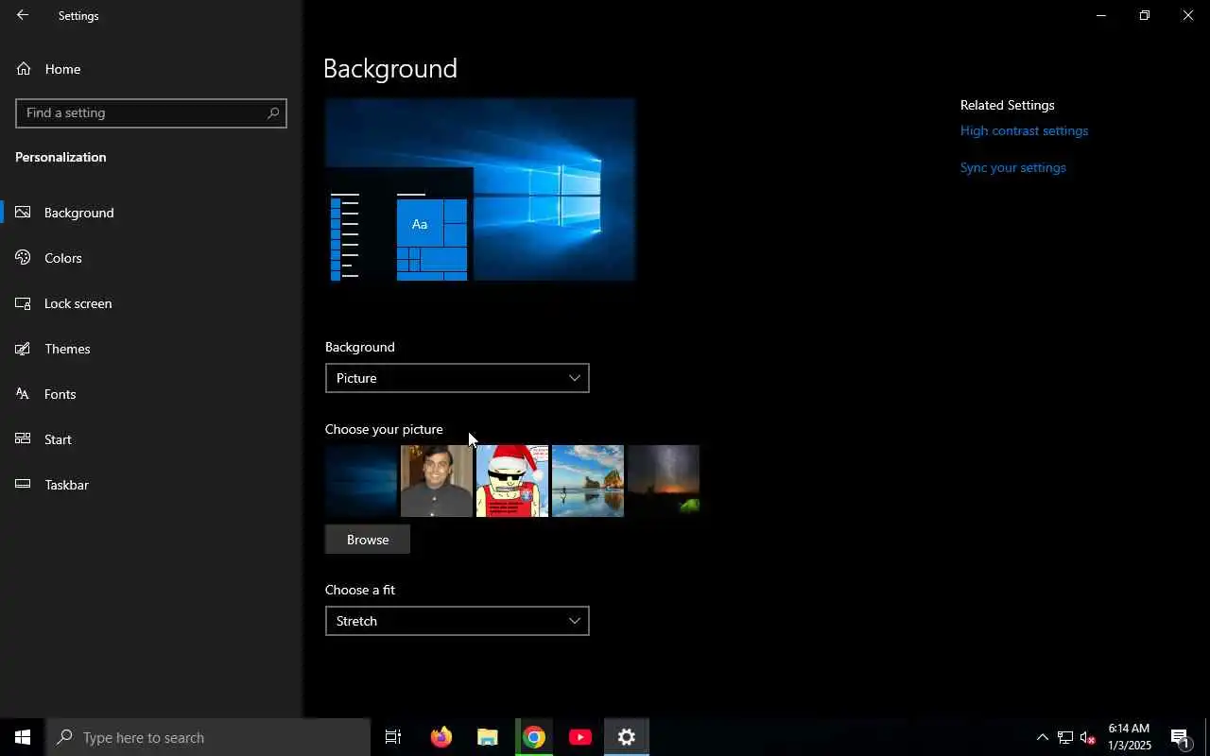Image resolution: width=1210 pixels, height=756 pixels.
Task: Choose the Santa hat cartoon picture thumbnail
Action: pos(512,481)
